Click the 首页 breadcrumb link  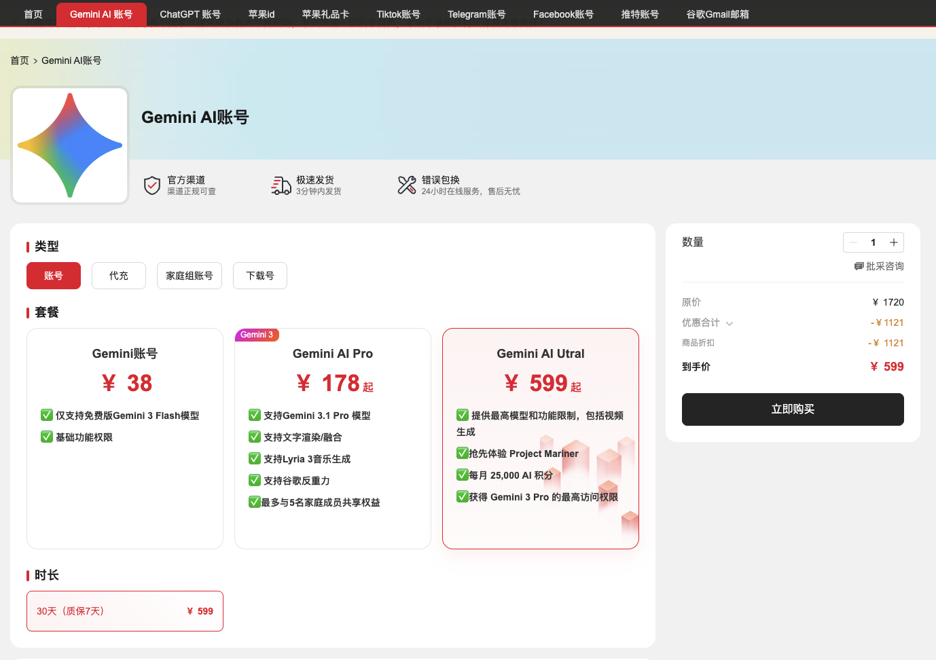point(20,60)
